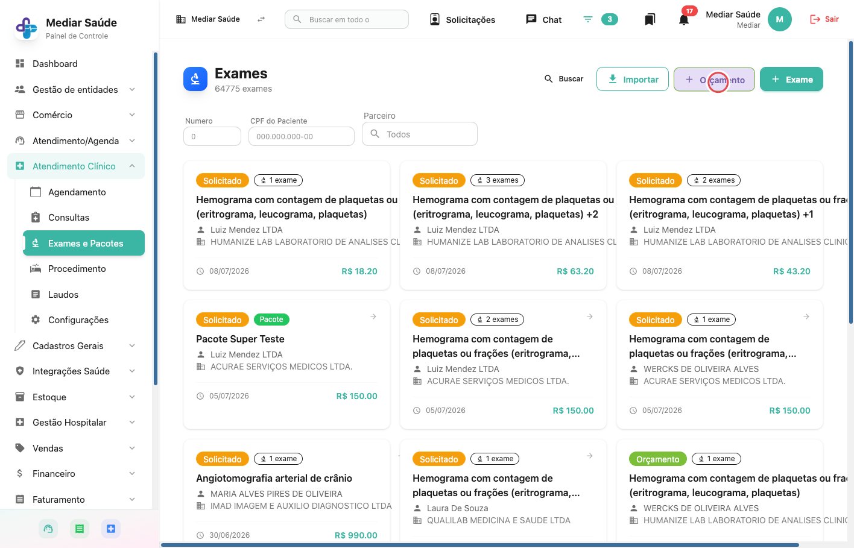Open the filter list icon
Image resolution: width=854 pixels, height=548 pixels.
(x=588, y=19)
